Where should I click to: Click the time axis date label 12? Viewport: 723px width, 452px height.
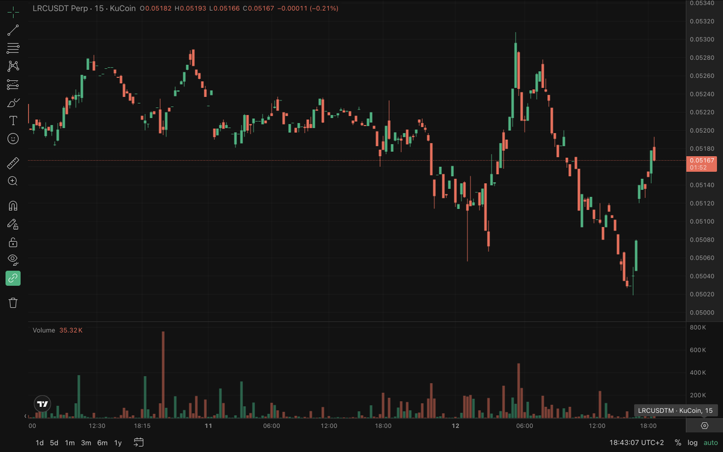(x=455, y=425)
